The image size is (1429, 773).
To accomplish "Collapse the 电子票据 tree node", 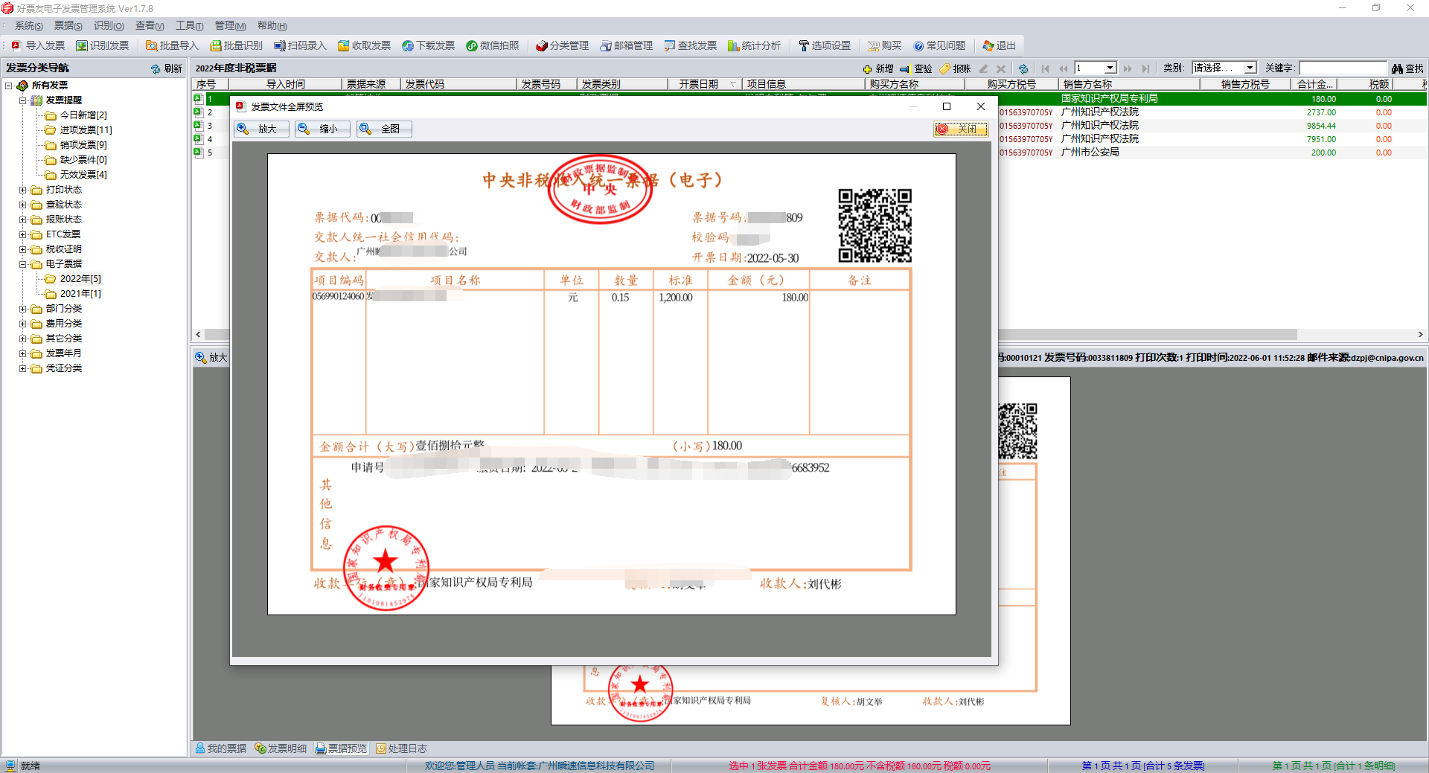I will pos(23,264).
